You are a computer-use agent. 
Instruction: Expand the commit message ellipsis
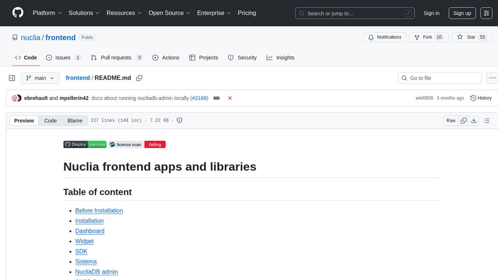click(x=216, y=98)
